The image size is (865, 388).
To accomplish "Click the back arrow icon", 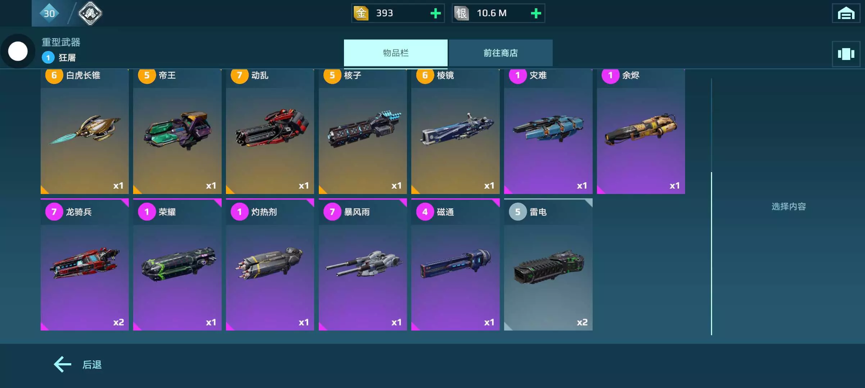I will click(x=63, y=364).
